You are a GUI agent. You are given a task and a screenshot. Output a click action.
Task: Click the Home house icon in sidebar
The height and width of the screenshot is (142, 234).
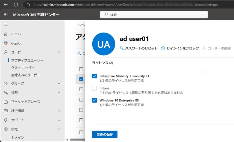(x=6, y=34)
